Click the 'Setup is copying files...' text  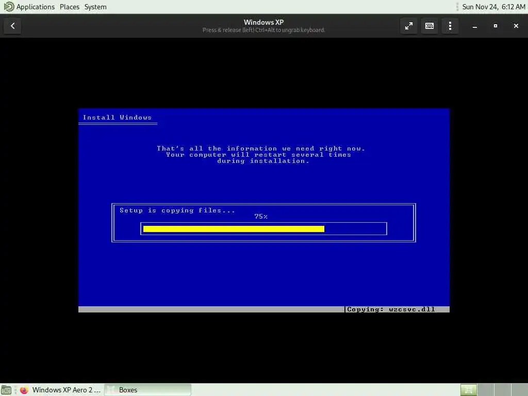(177, 210)
